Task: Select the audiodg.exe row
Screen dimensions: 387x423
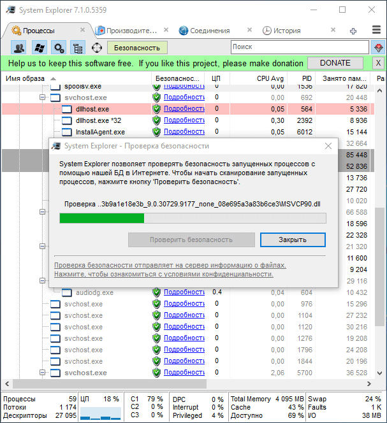Action: coord(188,292)
